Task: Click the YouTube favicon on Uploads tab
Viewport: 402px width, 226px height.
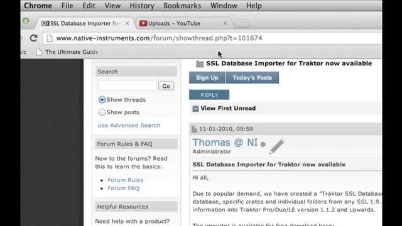Action: pos(143,23)
